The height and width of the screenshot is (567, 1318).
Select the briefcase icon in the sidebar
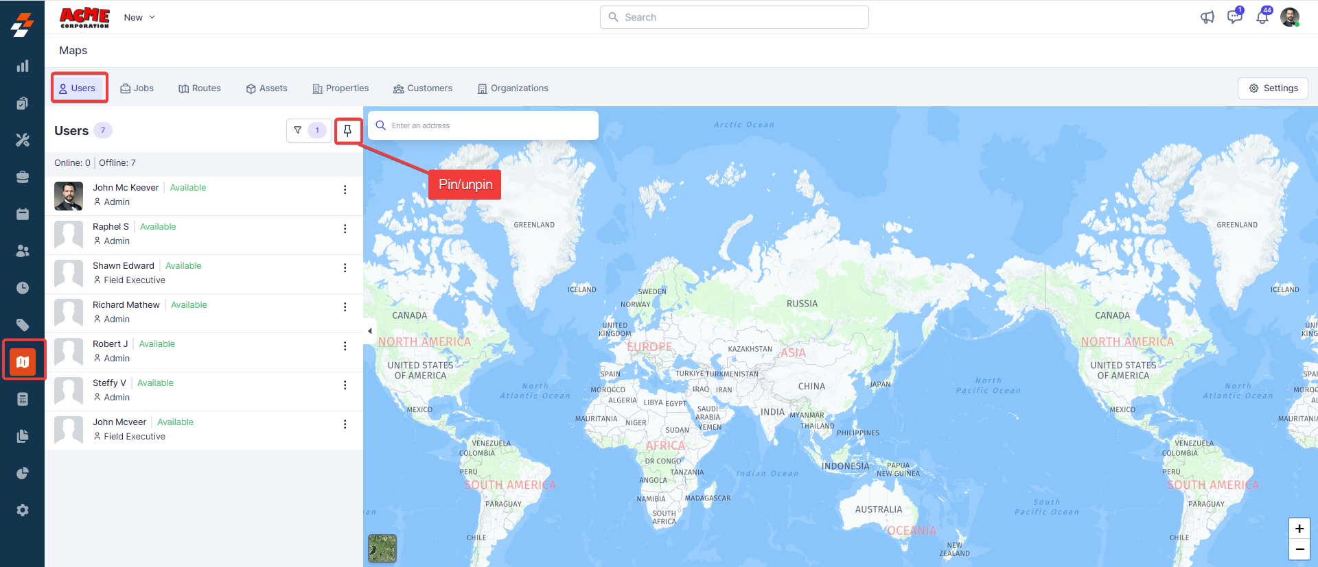23,177
